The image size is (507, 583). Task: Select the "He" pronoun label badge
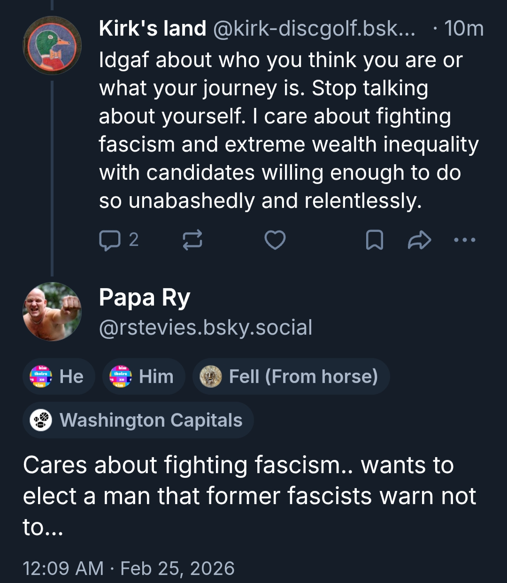[x=59, y=376]
